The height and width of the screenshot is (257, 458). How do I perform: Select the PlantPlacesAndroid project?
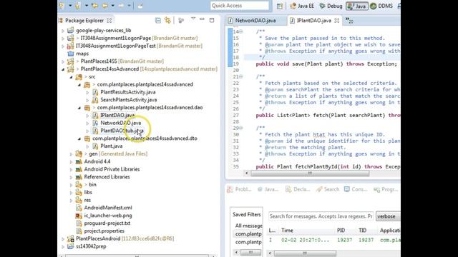98,238
